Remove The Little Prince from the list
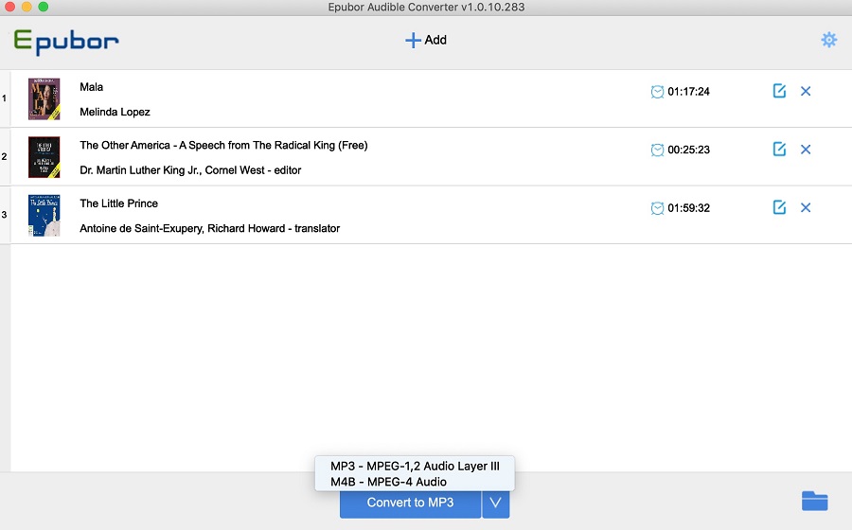Screen dimensions: 852x530 coord(806,207)
